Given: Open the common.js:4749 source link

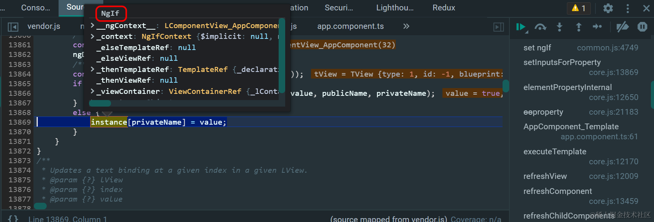Looking at the screenshot, I should click(x=607, y=48).
